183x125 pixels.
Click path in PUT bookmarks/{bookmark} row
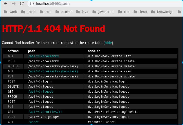[x=53, y=76]
